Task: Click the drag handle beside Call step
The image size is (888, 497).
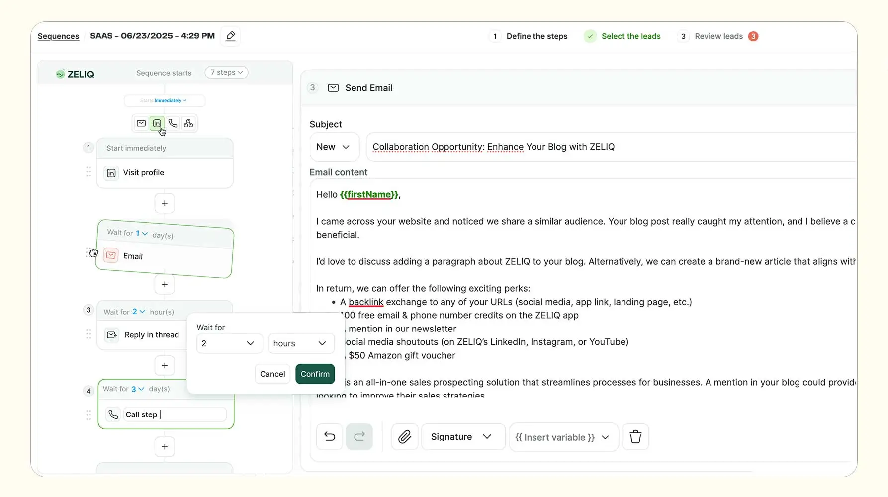Action: (x=89, y=415)
